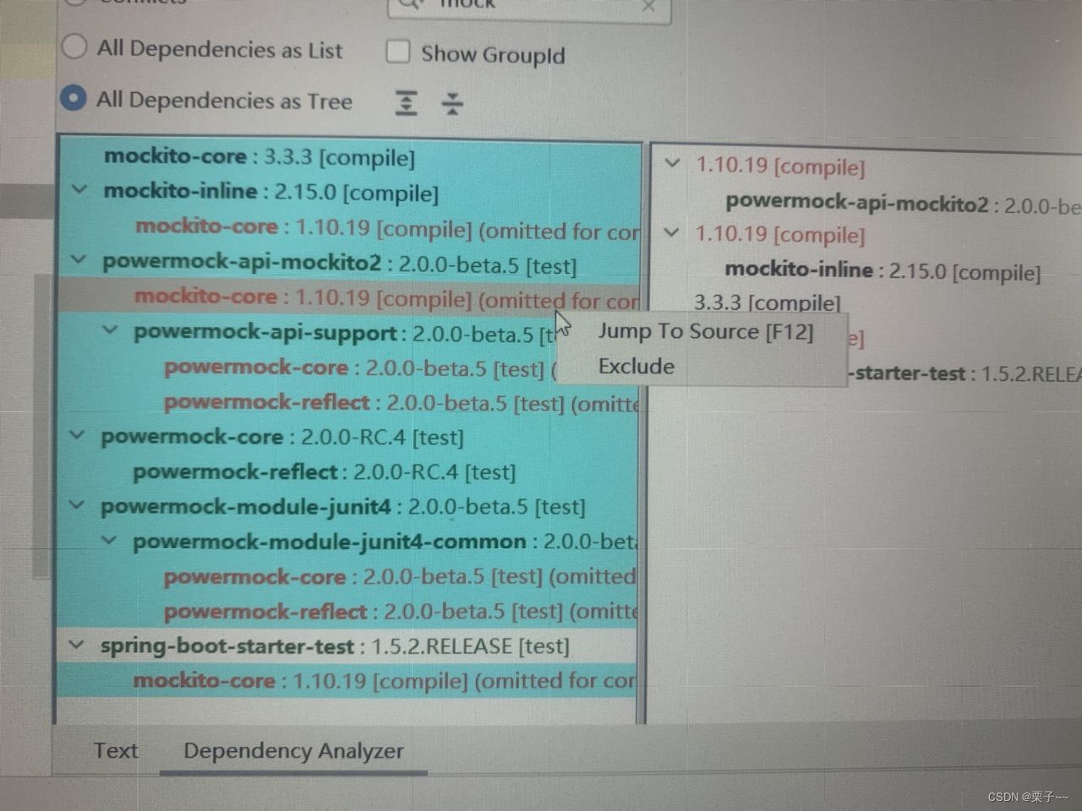Image resolution: width=1082 pixels, height=811 pixels.
Task: Collapse right-panel 1.10.19 node containing mockito-inline
Action: (671, 231)
